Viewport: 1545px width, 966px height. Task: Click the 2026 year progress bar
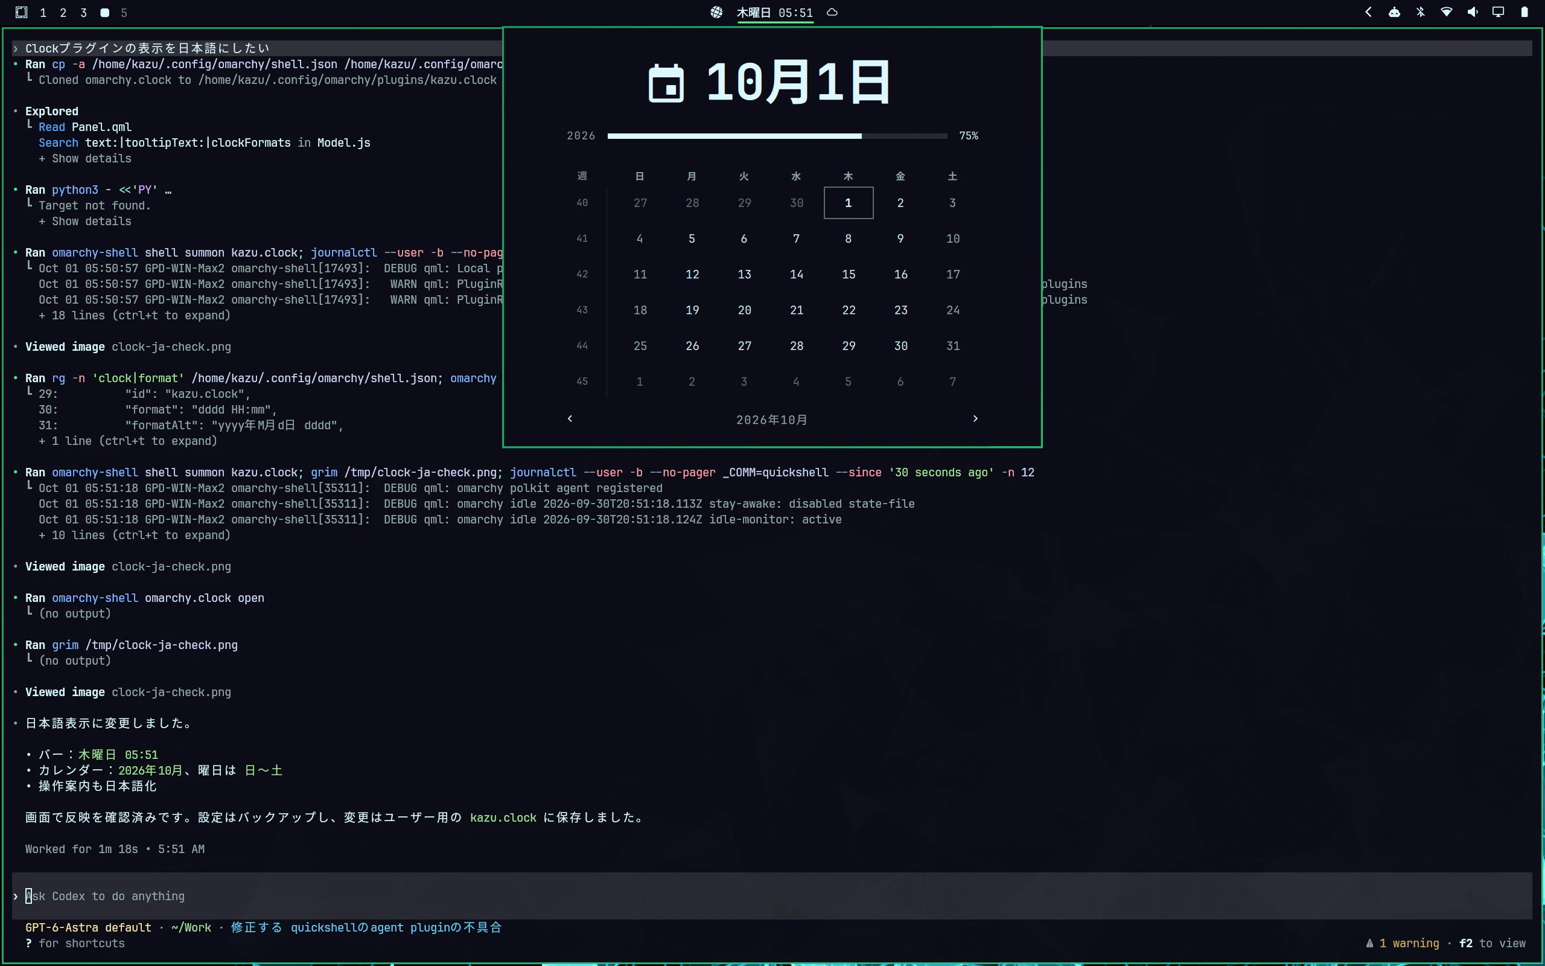(777, 136)
